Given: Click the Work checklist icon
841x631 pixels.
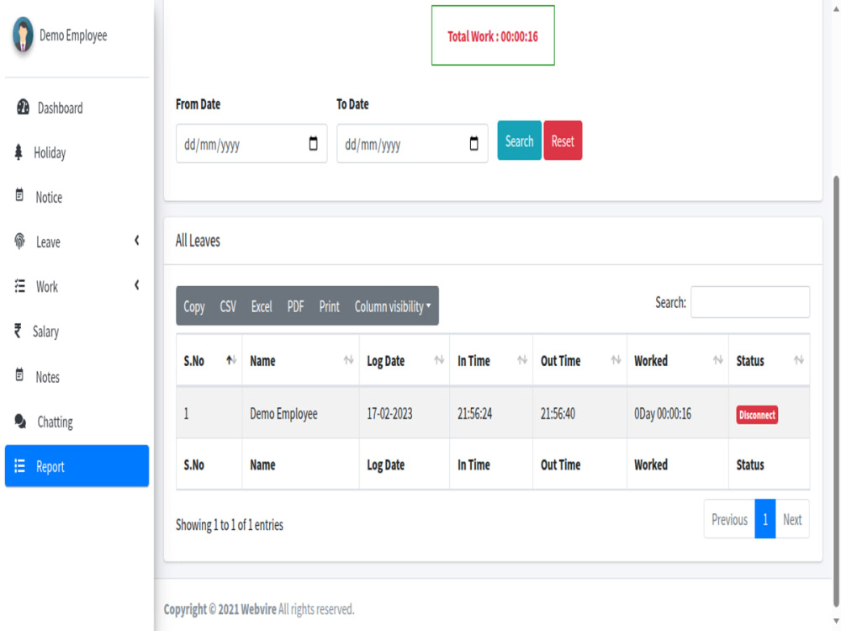Looking at the screenshot, I should click(x=20, y=286).
